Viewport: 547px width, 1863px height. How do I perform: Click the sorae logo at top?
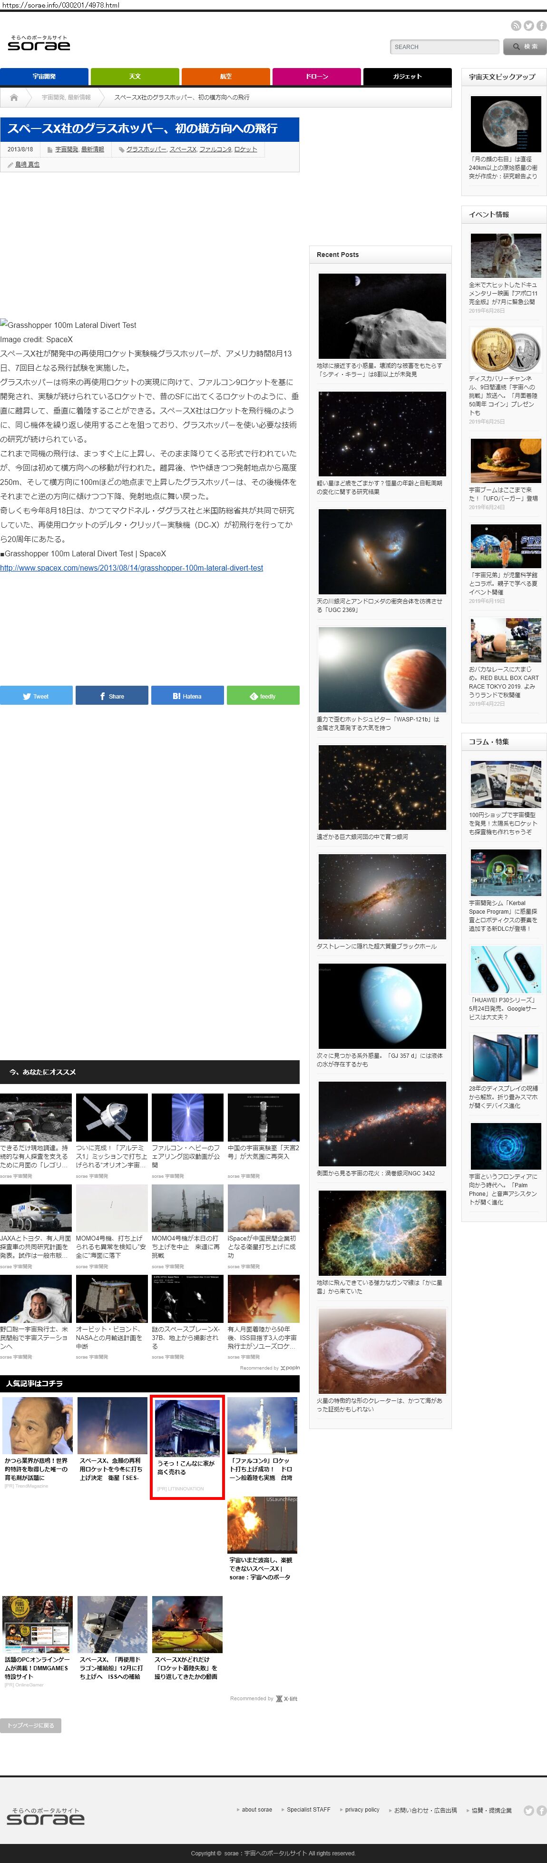pyautogui.click(x=39, y=43)
